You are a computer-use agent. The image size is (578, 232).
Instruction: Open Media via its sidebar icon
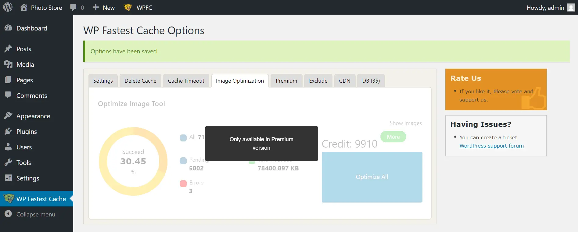click(8, 64)
